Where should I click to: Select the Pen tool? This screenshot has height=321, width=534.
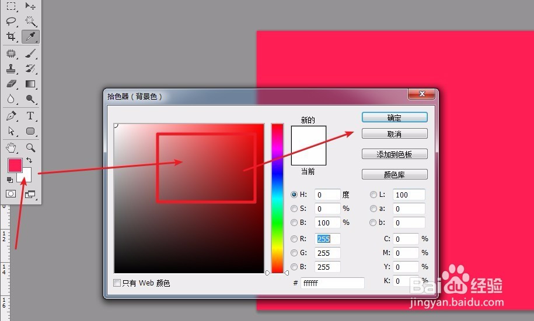tap(11, 116)
